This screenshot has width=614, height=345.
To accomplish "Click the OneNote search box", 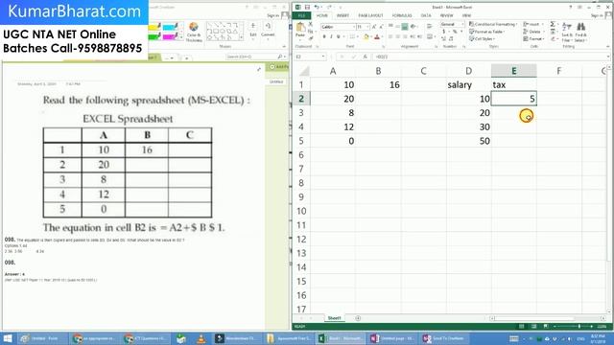I will coord(256,57).
